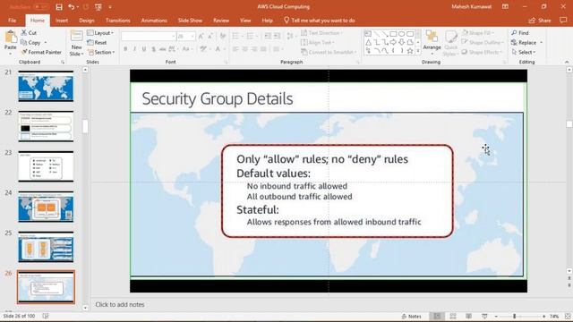
Task: Click the Reset slide button
Action: (98, 42)
